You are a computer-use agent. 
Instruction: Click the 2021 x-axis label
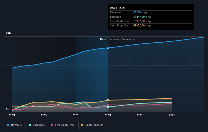[x=12, y=115]
